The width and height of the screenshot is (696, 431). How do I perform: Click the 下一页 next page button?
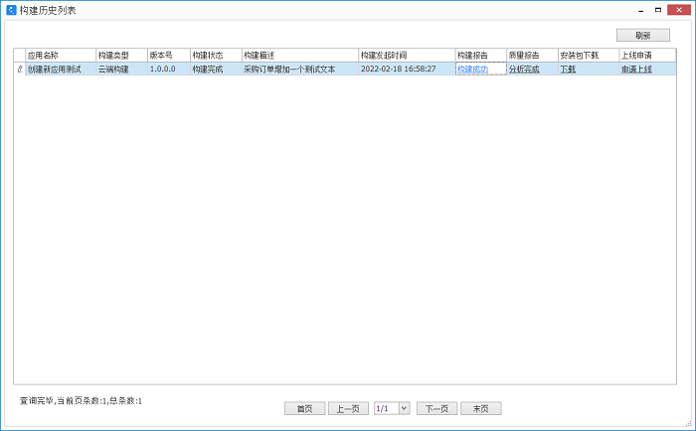point(436,408)
